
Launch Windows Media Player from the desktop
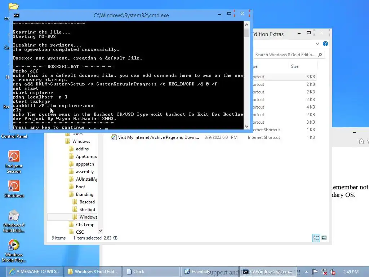click(x=14, y=251)
